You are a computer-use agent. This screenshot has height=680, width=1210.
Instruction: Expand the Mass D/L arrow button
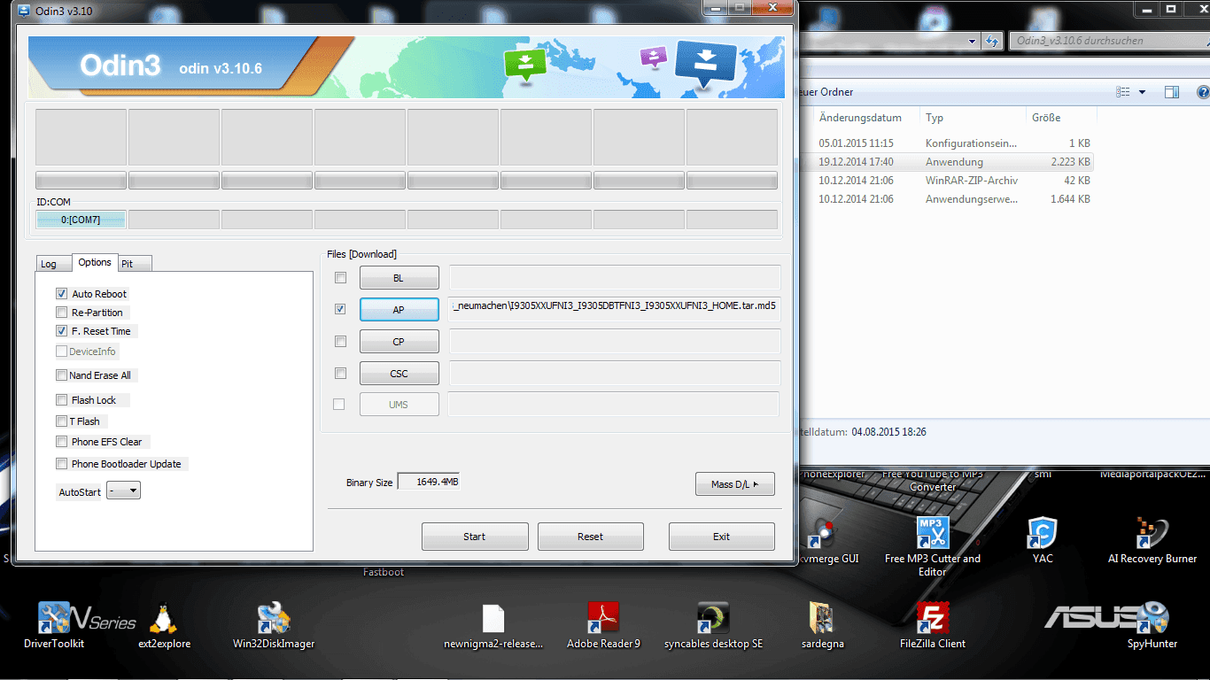click(x=735, y=484)
